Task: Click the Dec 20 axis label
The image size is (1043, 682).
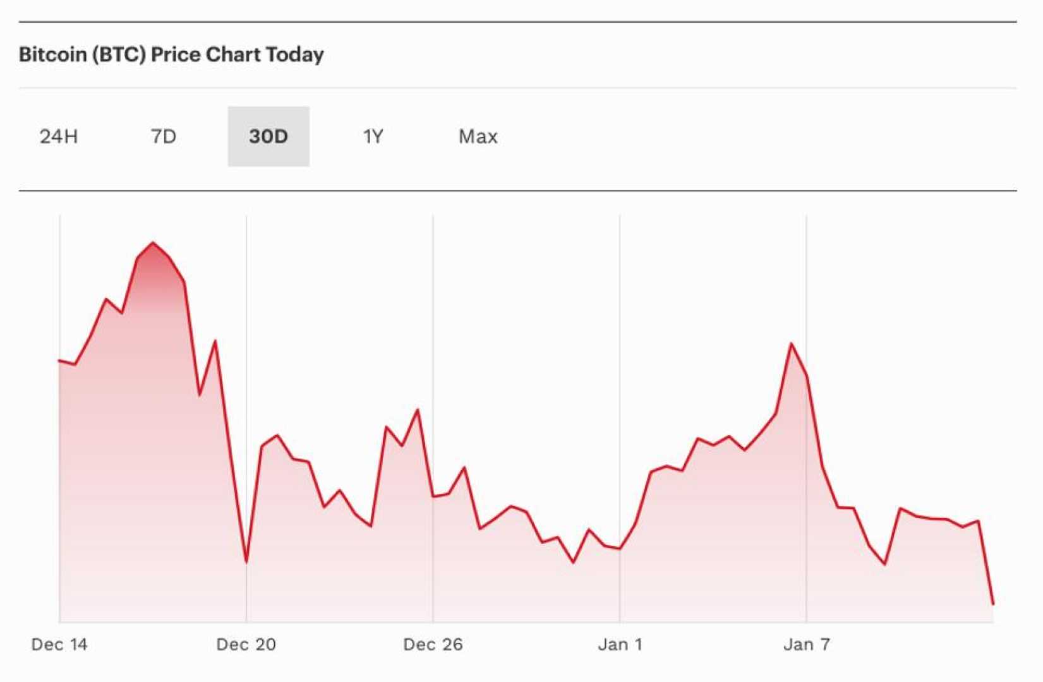Action: tap(246, 645)
